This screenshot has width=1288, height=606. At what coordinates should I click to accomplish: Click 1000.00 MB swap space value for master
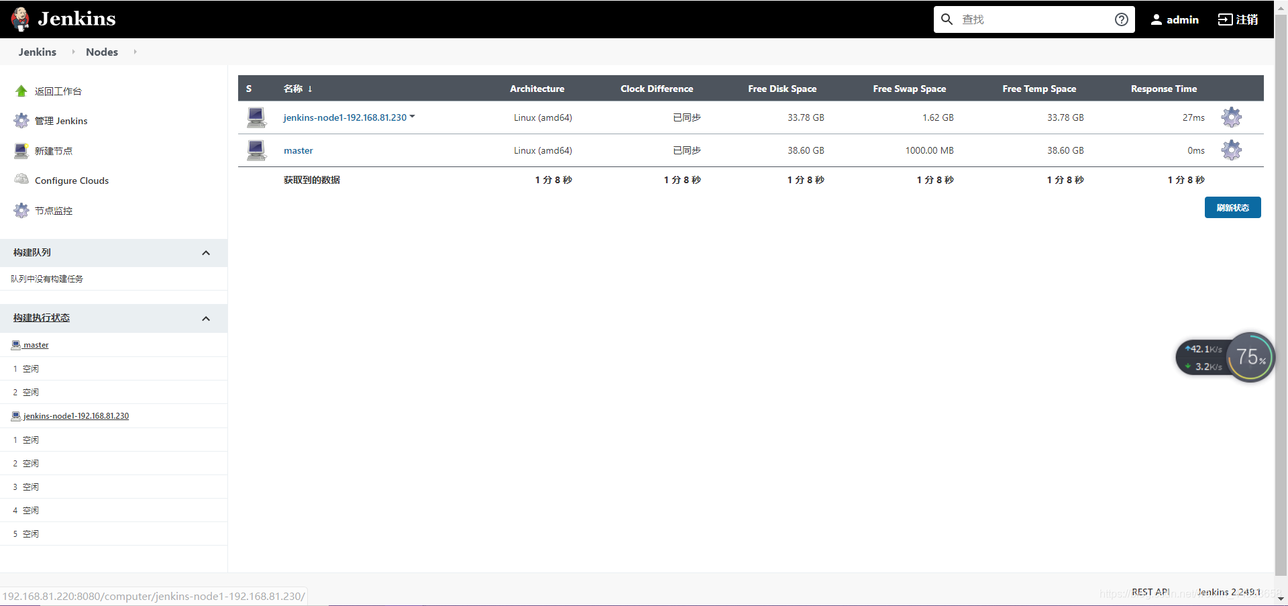pyautogui.click(x=929, y=150)
